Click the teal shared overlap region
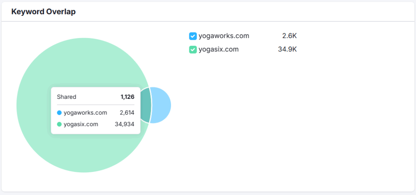This screenshot has width=416, height=195. coord(146,105)
